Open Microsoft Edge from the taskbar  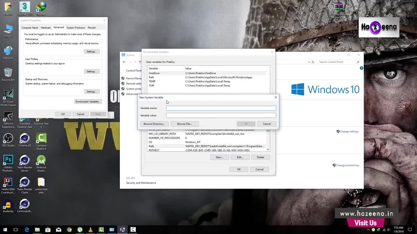click(x=27, y=230)
